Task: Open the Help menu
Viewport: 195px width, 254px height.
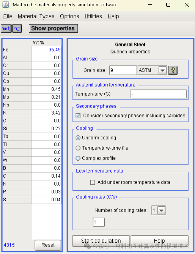Action: (113, 16)
